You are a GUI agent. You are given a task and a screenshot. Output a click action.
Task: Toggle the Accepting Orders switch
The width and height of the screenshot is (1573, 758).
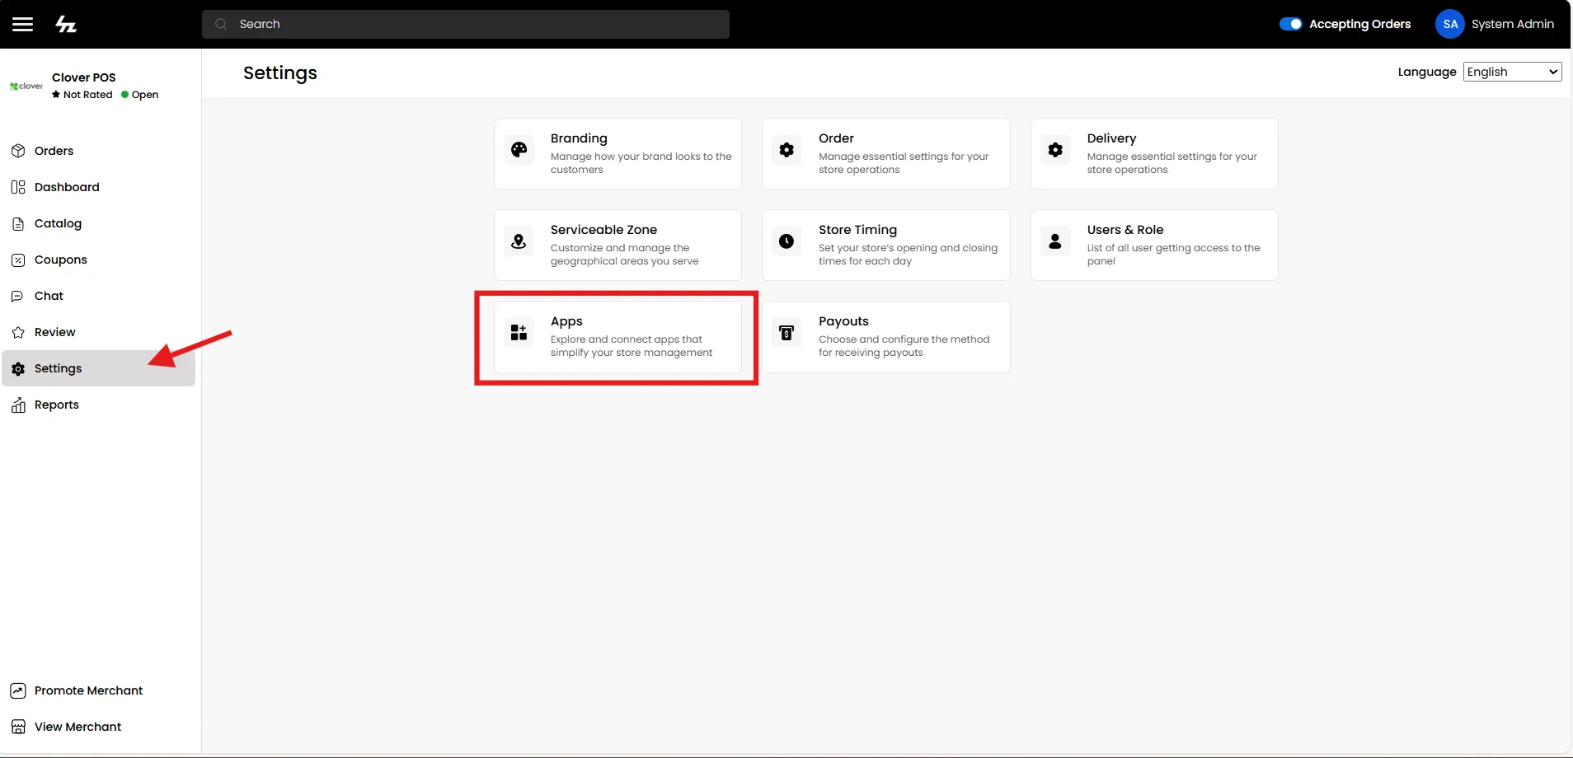coord(1290,24)
